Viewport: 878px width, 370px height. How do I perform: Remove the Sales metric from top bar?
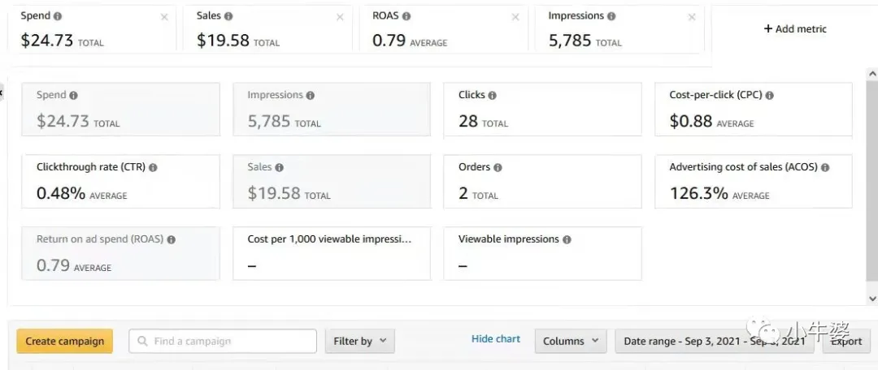point(341,17)
